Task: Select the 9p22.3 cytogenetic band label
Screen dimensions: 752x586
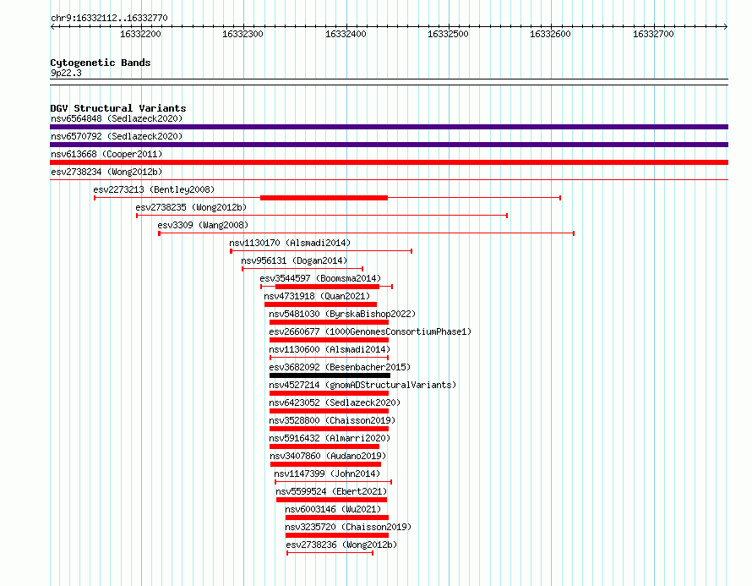Action: 66,73
